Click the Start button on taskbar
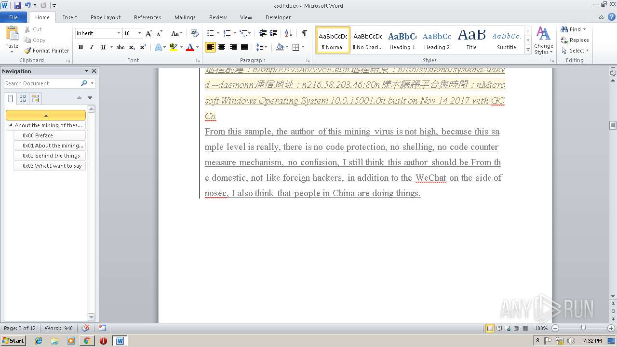Screen dimensions: 617x347 13,340
